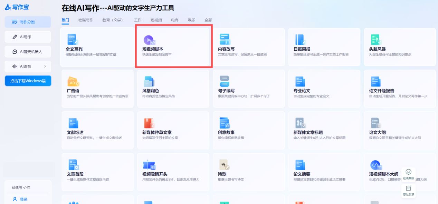Switch to the 热门 tab
Viewport: 438px width, 204px height.
(x=65, y=20)
